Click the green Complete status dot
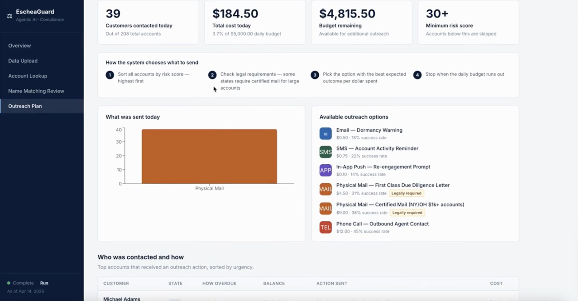 click(9, 283)
